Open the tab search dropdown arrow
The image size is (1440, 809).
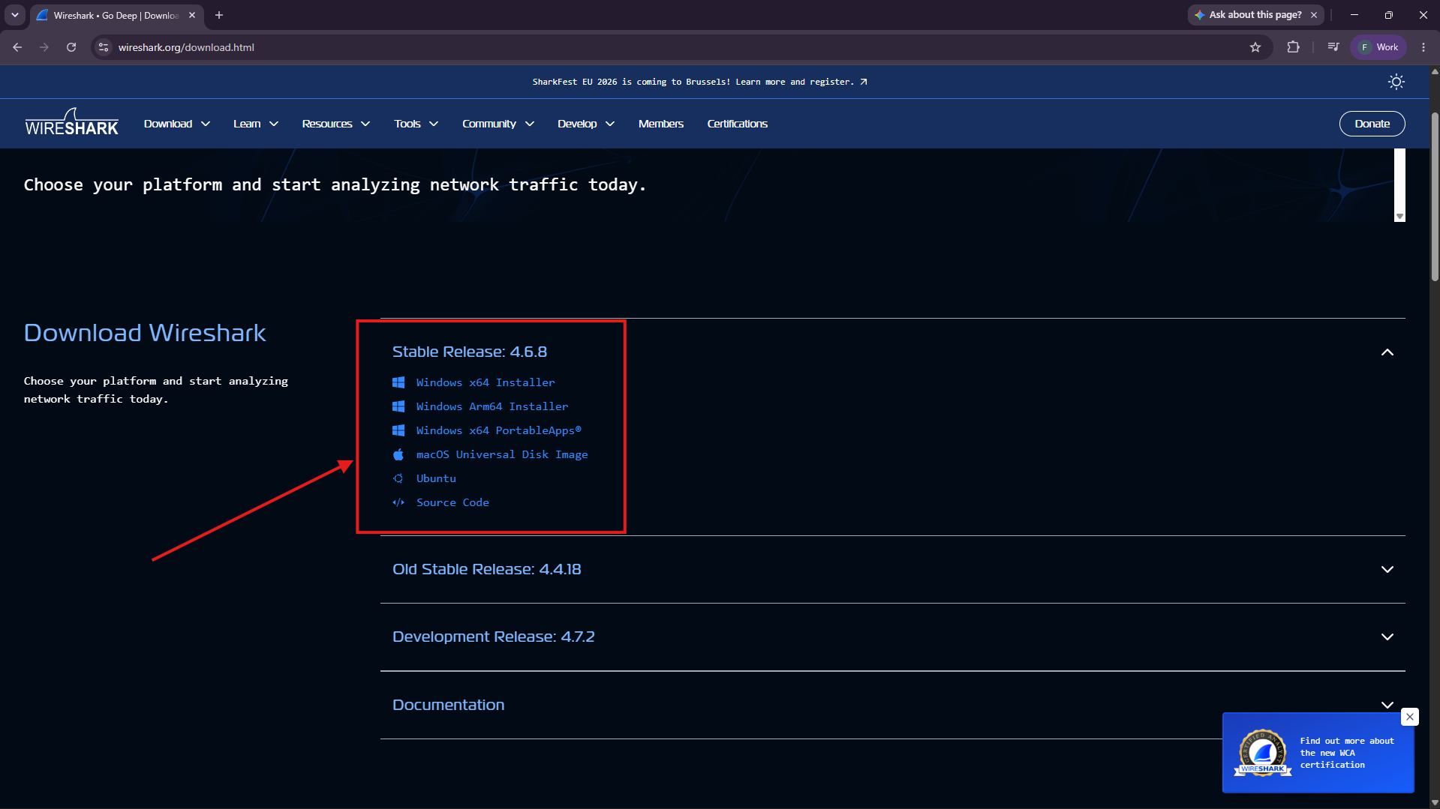[15, 15]
